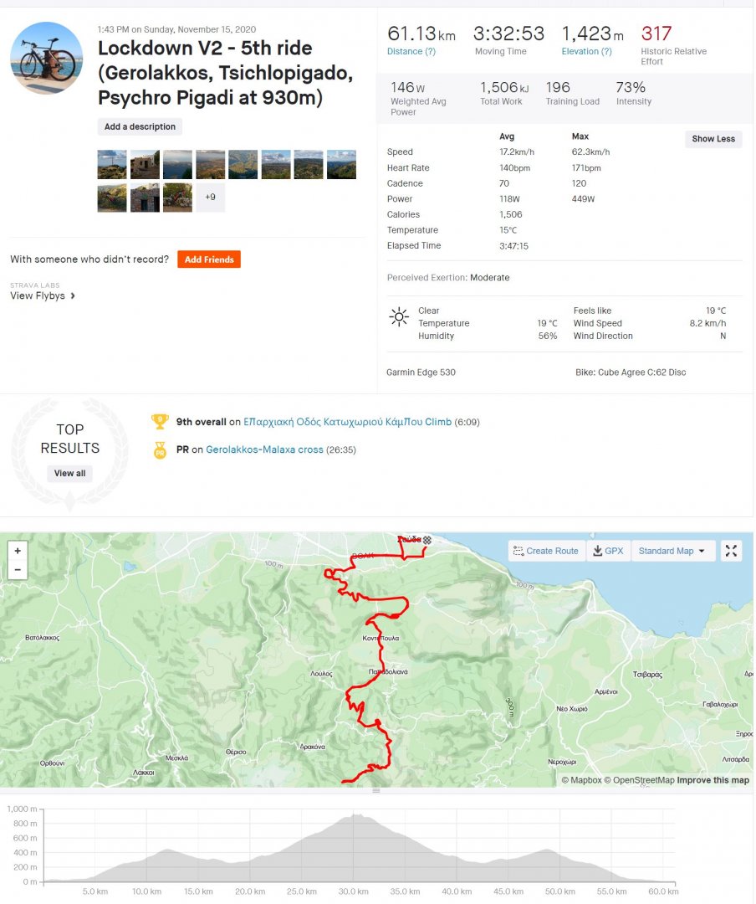Click the Create Route button

(546, 551)
